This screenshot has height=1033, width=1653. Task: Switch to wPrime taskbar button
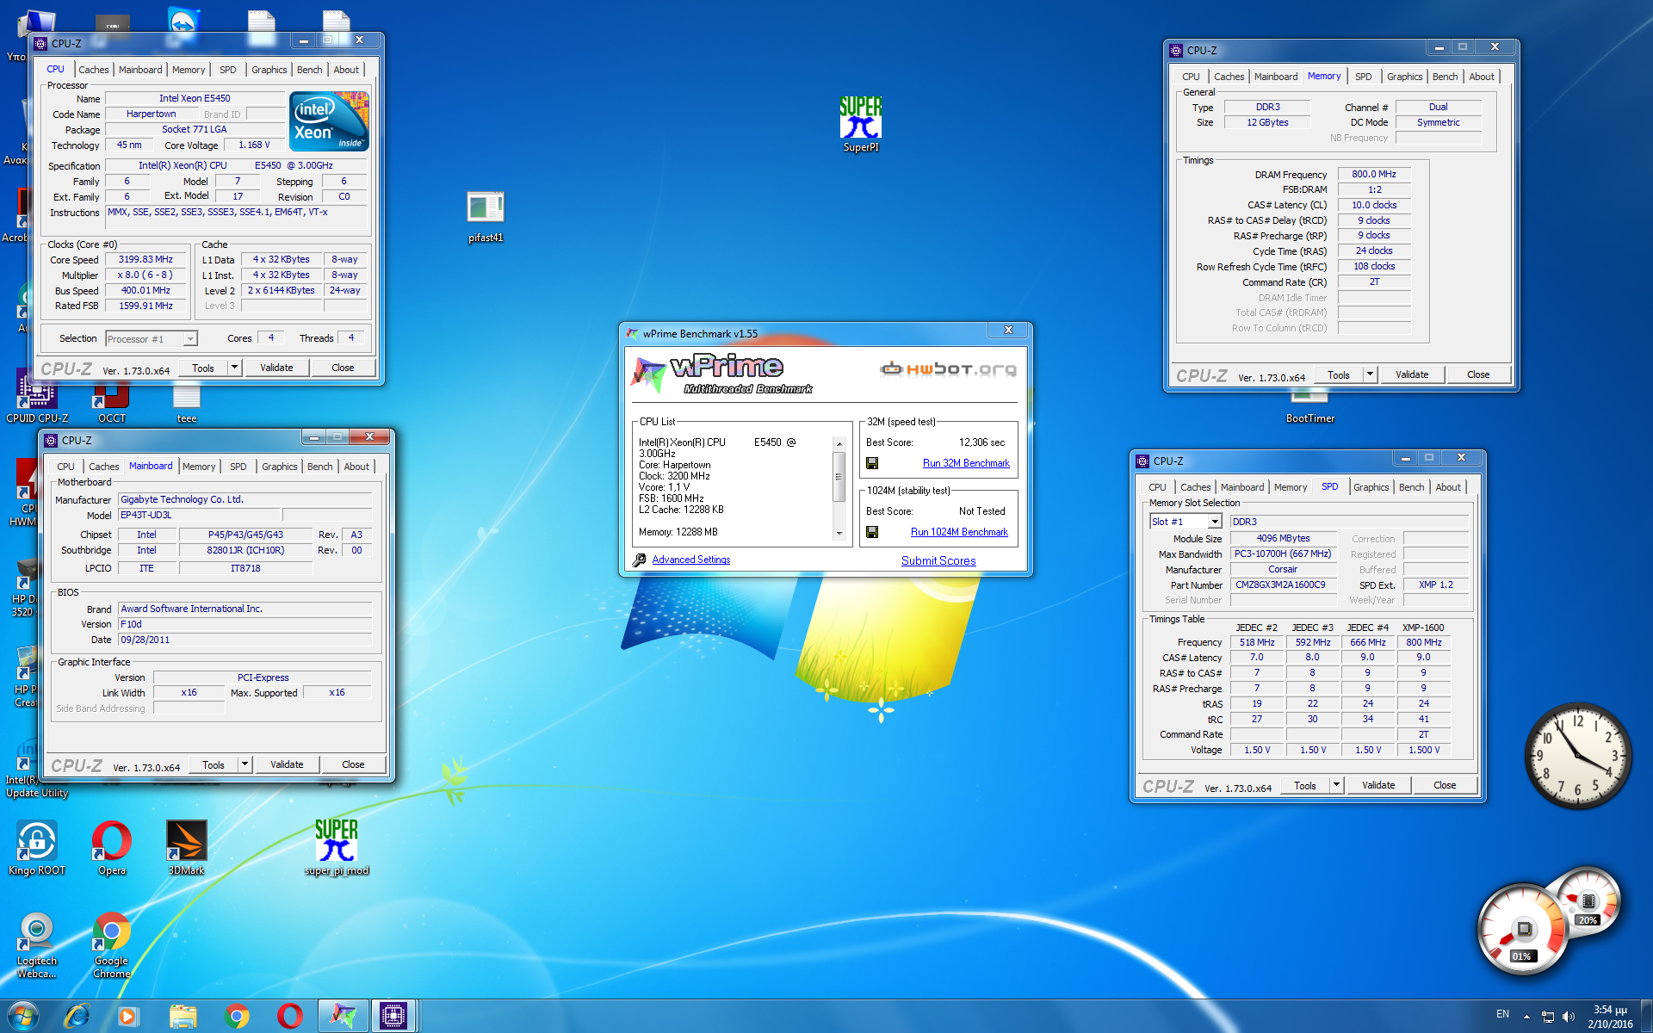tap(343, 1016)
